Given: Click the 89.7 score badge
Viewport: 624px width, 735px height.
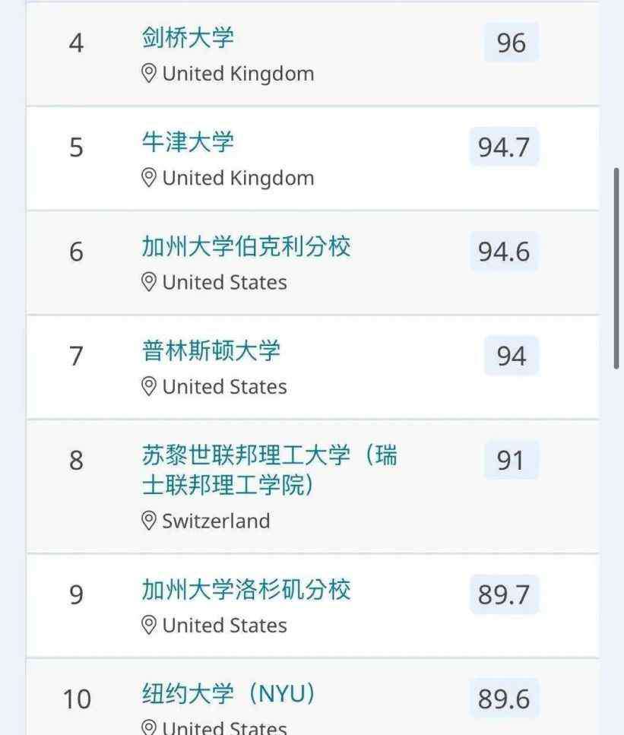Looking at the screenshot, I should [505, 594].
